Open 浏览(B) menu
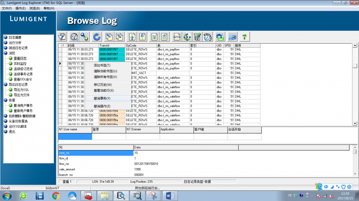Screen dimensions: 359x201 tap(35, 8)
